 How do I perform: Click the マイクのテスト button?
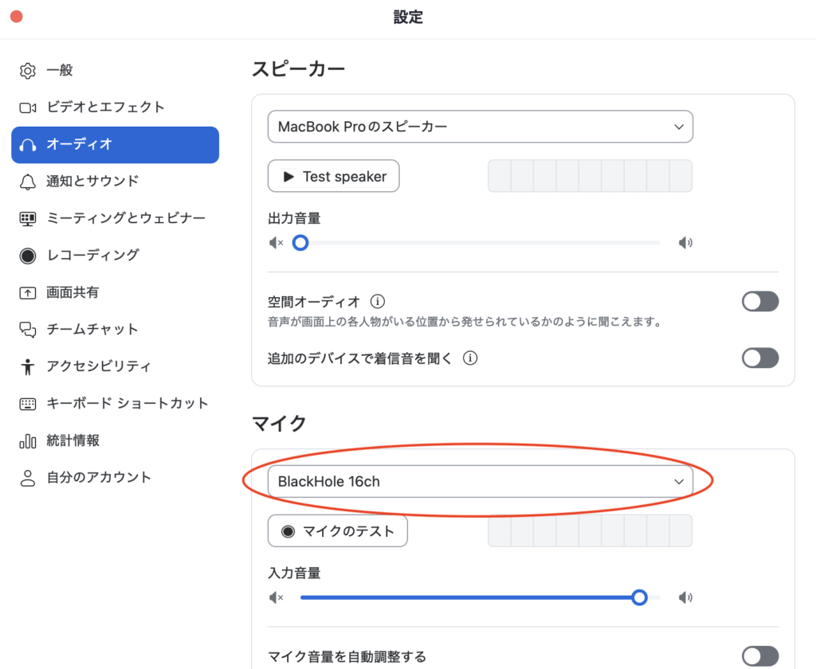click(x=338, y=530)
